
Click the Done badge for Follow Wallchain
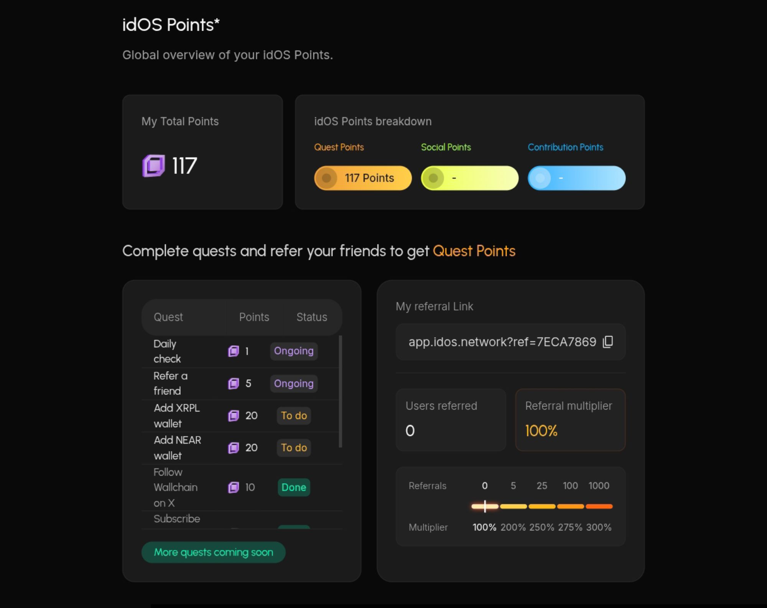coord(294,487)
